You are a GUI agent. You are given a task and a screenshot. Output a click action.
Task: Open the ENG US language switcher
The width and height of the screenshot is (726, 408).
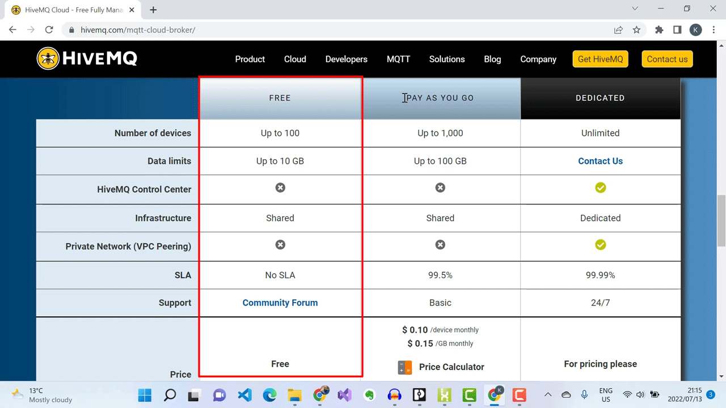(606, 395)
